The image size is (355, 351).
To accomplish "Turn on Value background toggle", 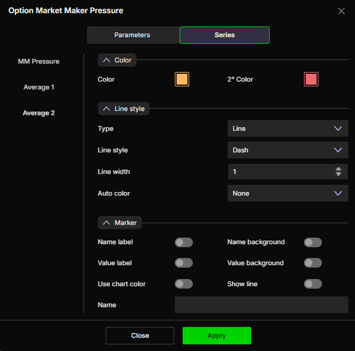I will pos(313,263).
